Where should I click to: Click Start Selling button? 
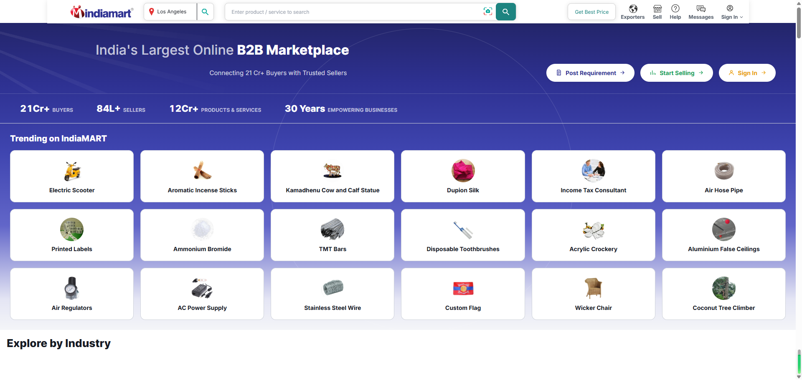coord(676,73)
